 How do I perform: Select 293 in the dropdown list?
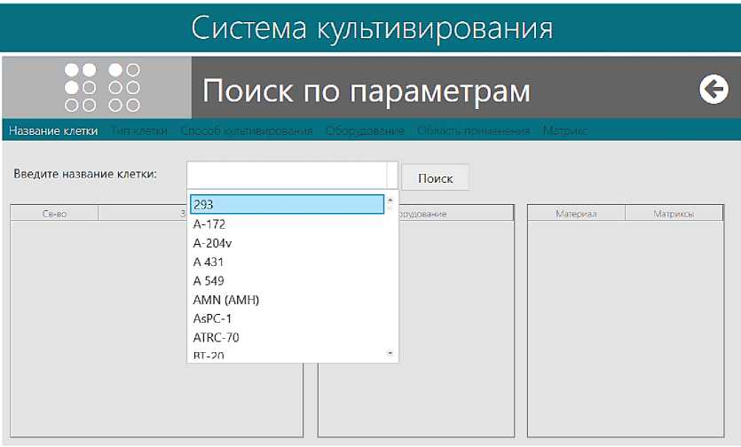click(288, 204)
